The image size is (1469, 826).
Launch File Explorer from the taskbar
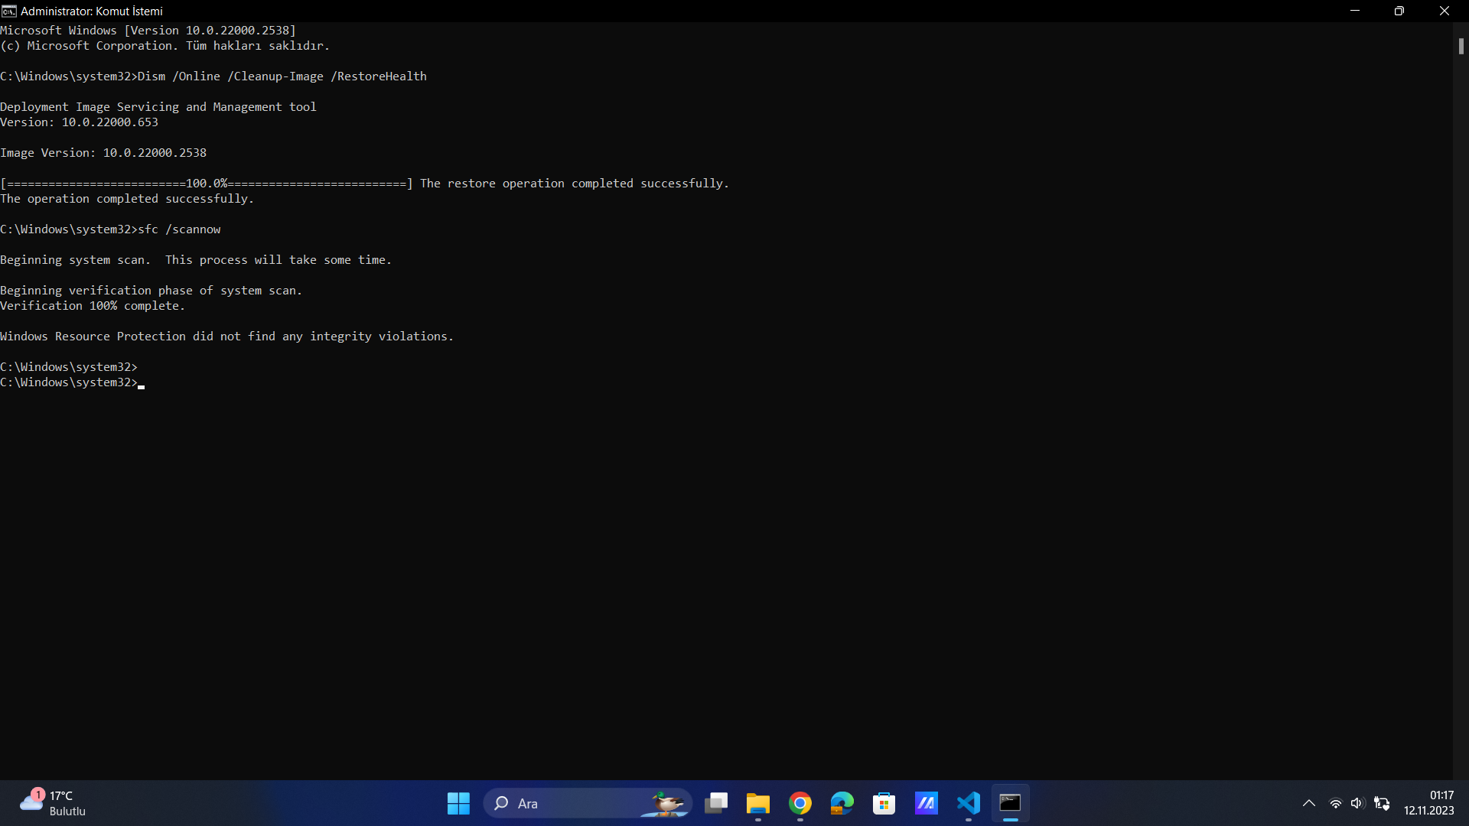758,803
